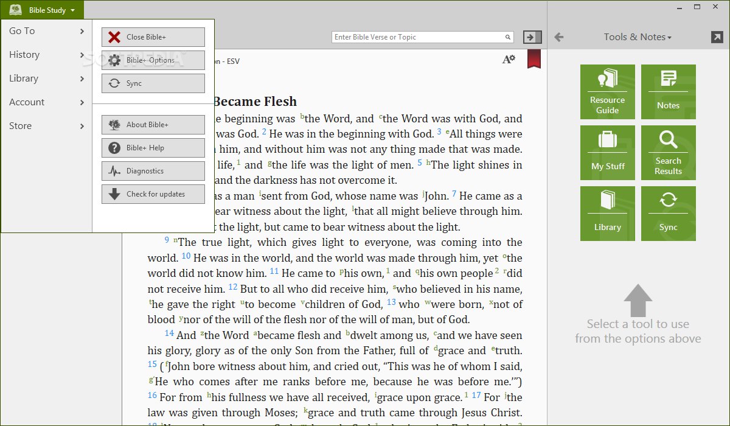Click the Sync button in menu
This screenshot has height=426, width=730.
153,83
